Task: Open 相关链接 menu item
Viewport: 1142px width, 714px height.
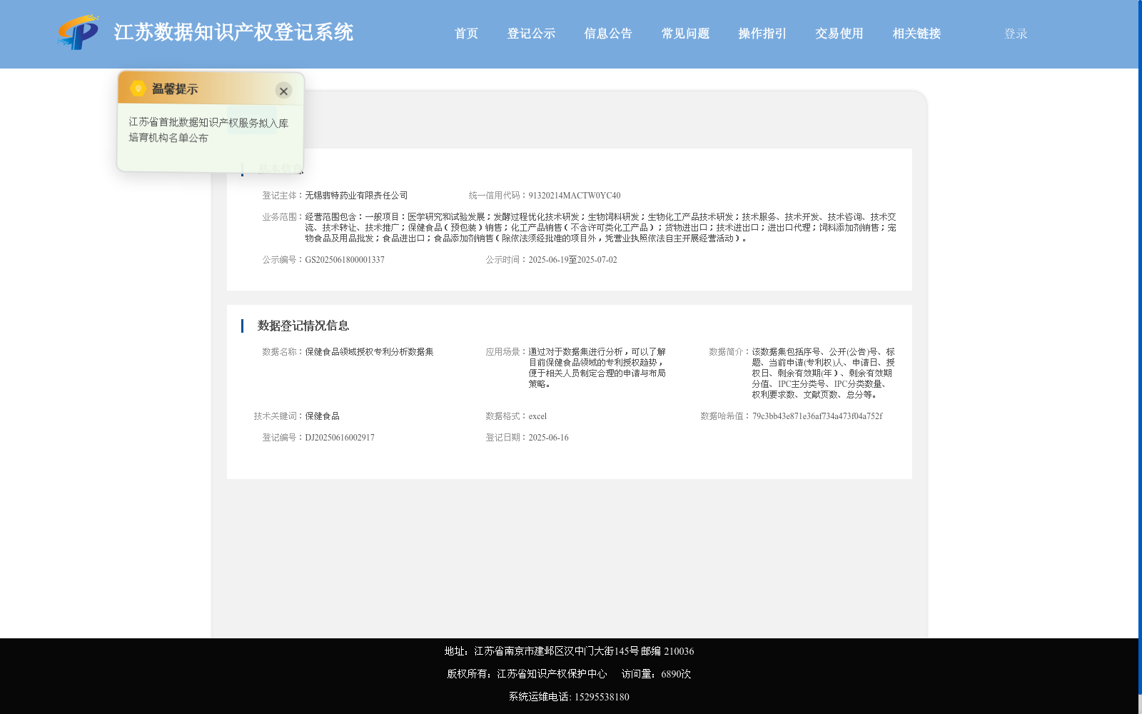Action: click(x=916, y=34)
